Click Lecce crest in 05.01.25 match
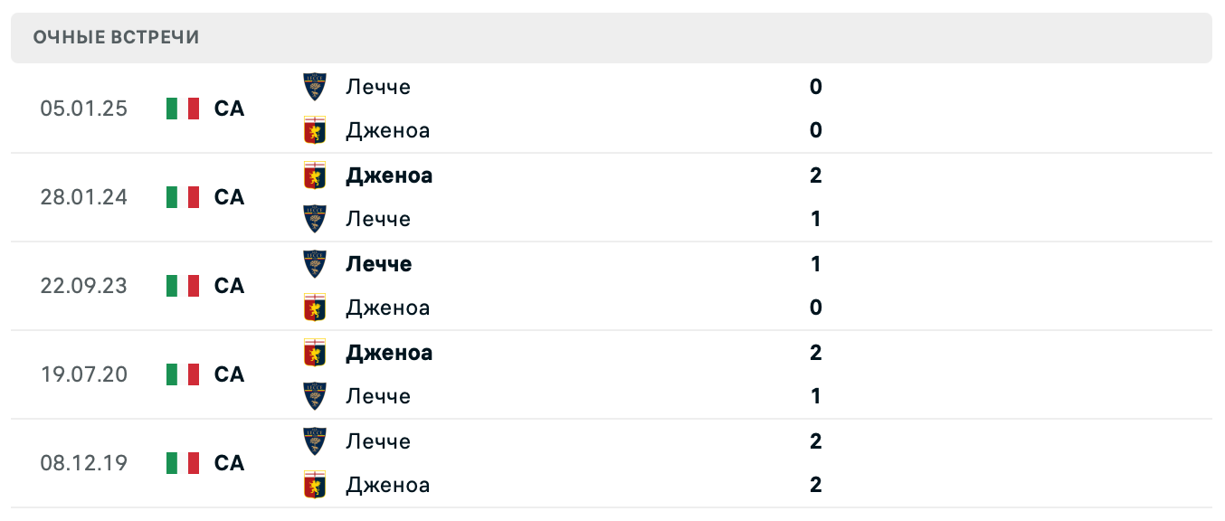Image resolution: width=1225 pixels, height=521 pixels. pos(315,87)
